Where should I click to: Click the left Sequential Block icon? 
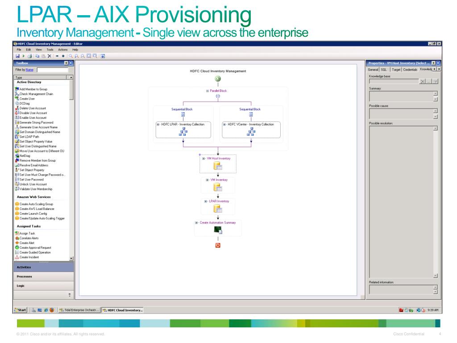(183, 114)
